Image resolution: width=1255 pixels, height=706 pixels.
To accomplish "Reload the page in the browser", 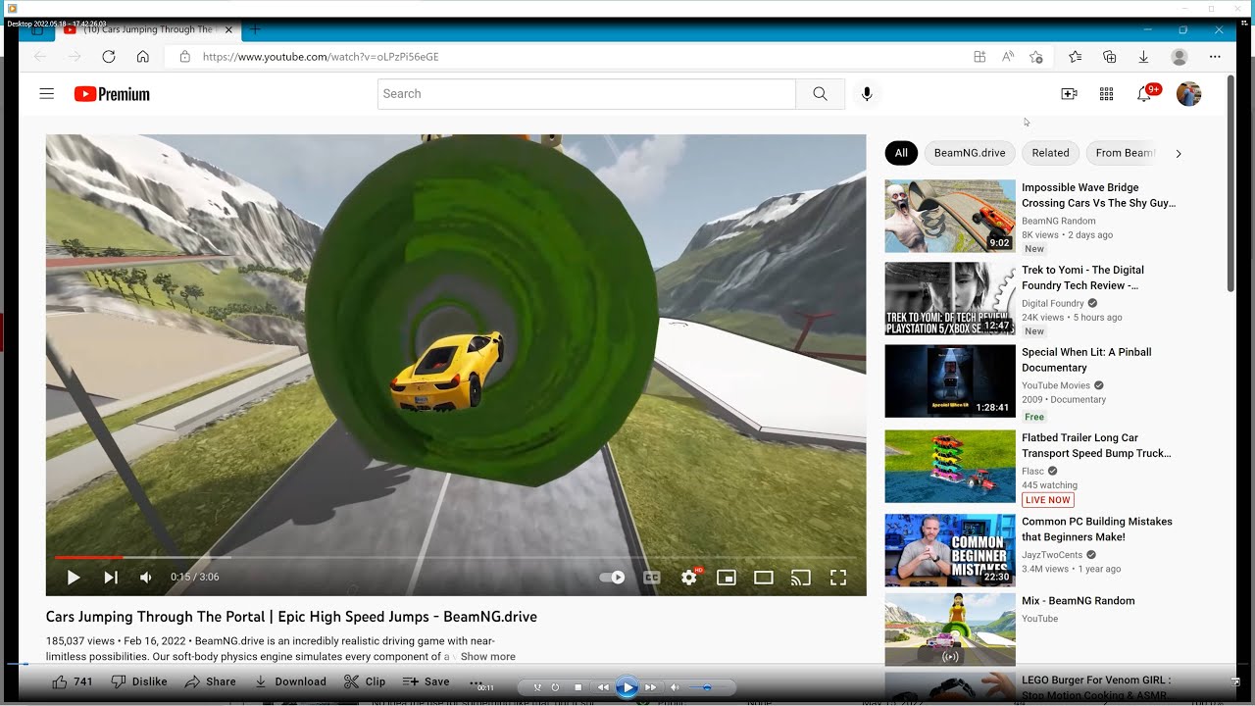I will [x=109, y=57].
